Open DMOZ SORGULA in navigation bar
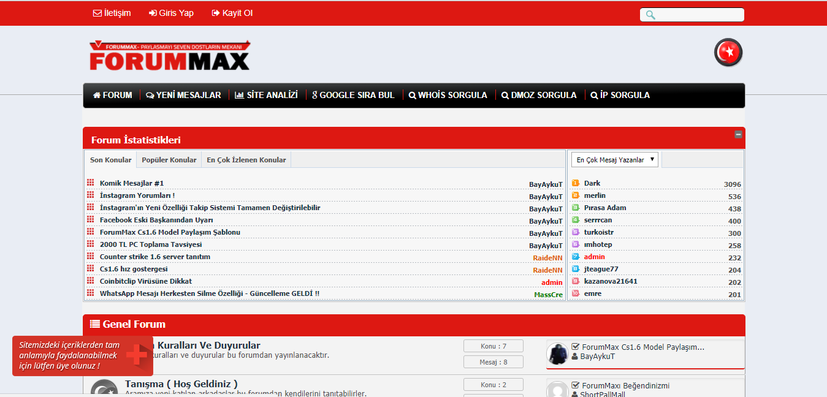Screen dimensions: 827x397 pos(539,95)
